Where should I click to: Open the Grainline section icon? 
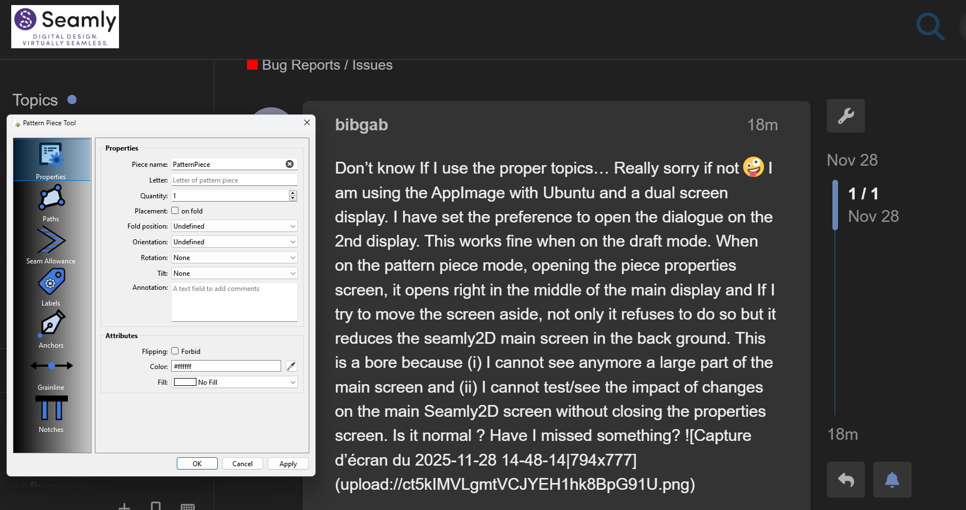[51, 367]
